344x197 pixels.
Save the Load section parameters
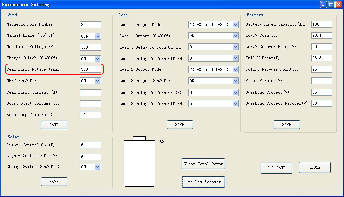point(180,125)
